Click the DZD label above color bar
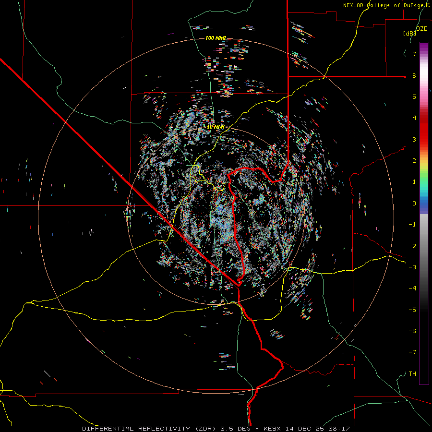 pyautogui.click(x=421, y=28)
